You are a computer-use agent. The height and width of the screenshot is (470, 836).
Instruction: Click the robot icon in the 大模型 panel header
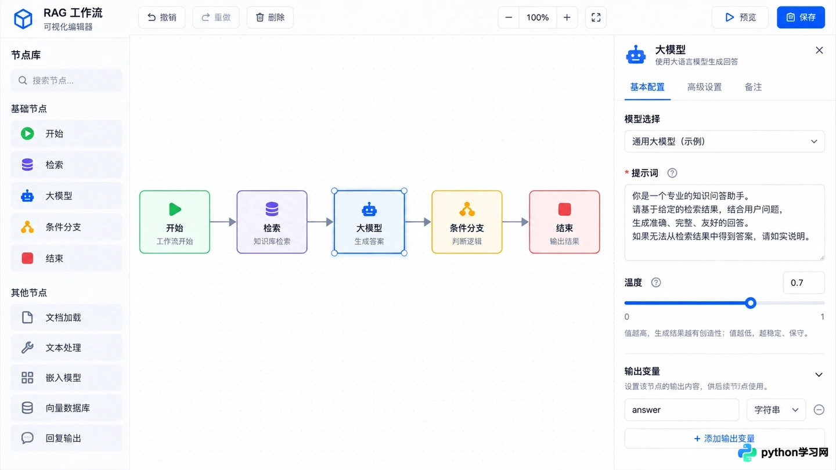[x=636, y=55]
